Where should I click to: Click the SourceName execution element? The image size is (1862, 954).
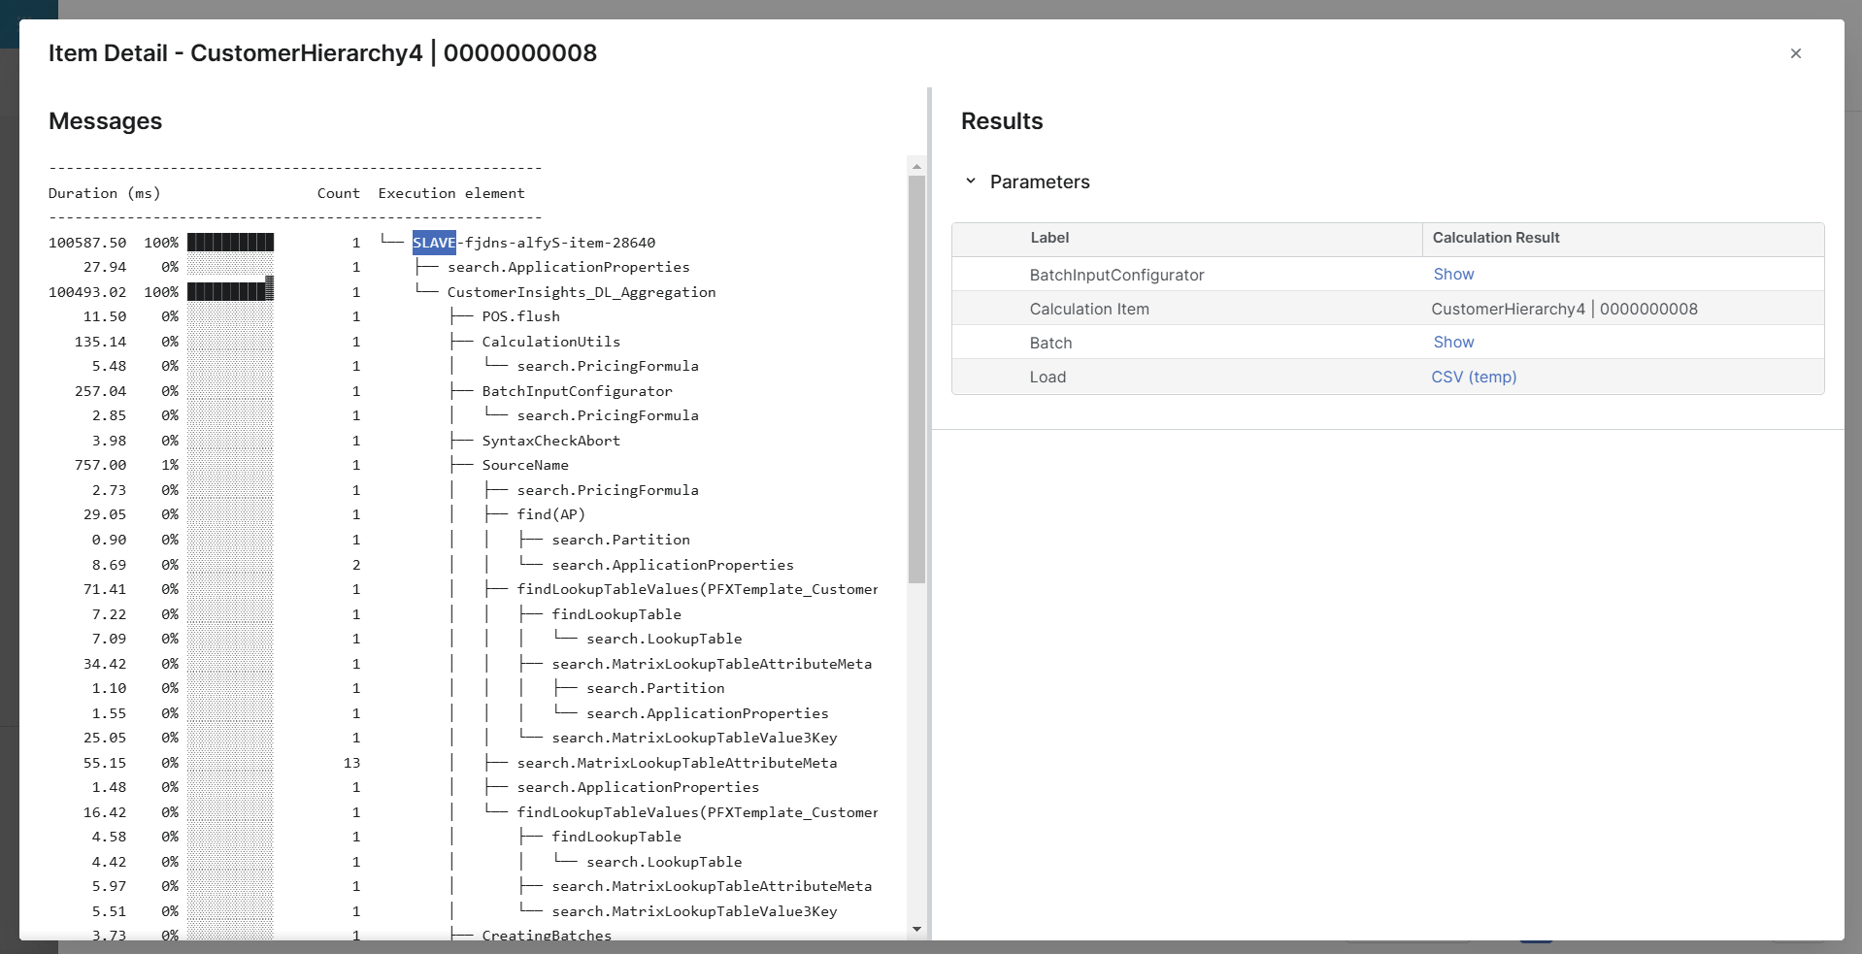(x=525, y=465)
